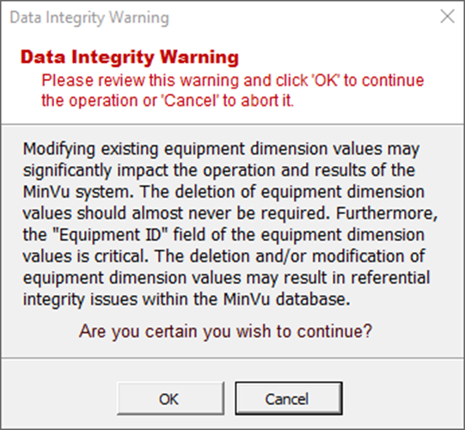Click the 'significantly impact the operation' text line
465x430 pixels.
click(x=219, y=171)
